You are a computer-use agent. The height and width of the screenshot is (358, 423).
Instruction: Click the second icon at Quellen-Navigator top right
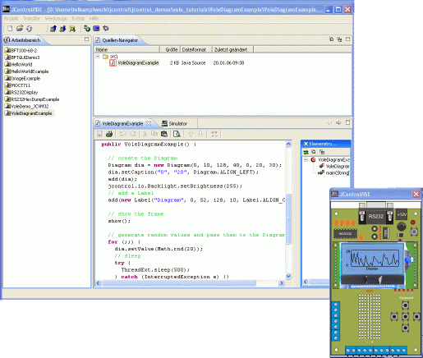[x=339, y=39]
